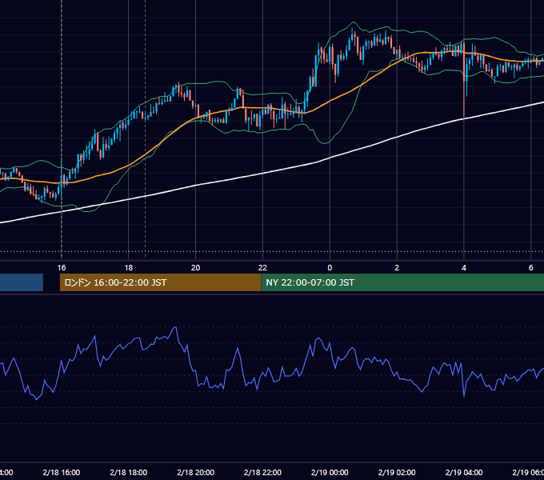The width and height of the screenshot is (544, 480).
Task: Click the 2/18 22:00 label on the lower axis
Action: click(262, 472)
